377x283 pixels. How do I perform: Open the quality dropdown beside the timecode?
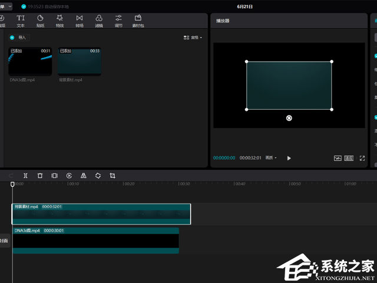(x=271, y=158)
